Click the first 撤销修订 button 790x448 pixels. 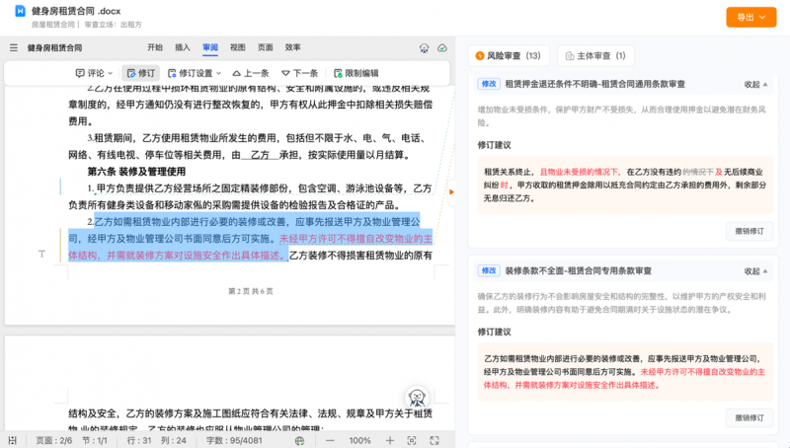[x=749, y=231]
